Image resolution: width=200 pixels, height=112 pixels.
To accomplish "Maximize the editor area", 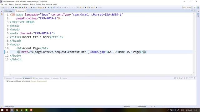I will pyautogui.click(x=194, y=11).
